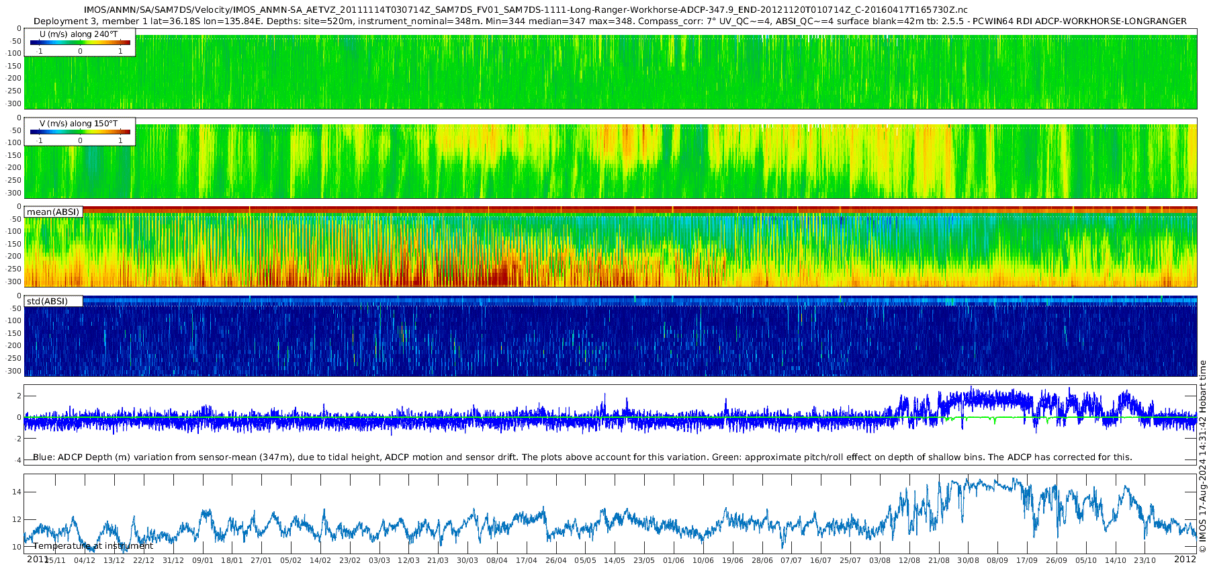The width and height of the screenshot is (1209, 571).
Task: Click the 25/07 date tick label
Action: [x=850, y=560]
